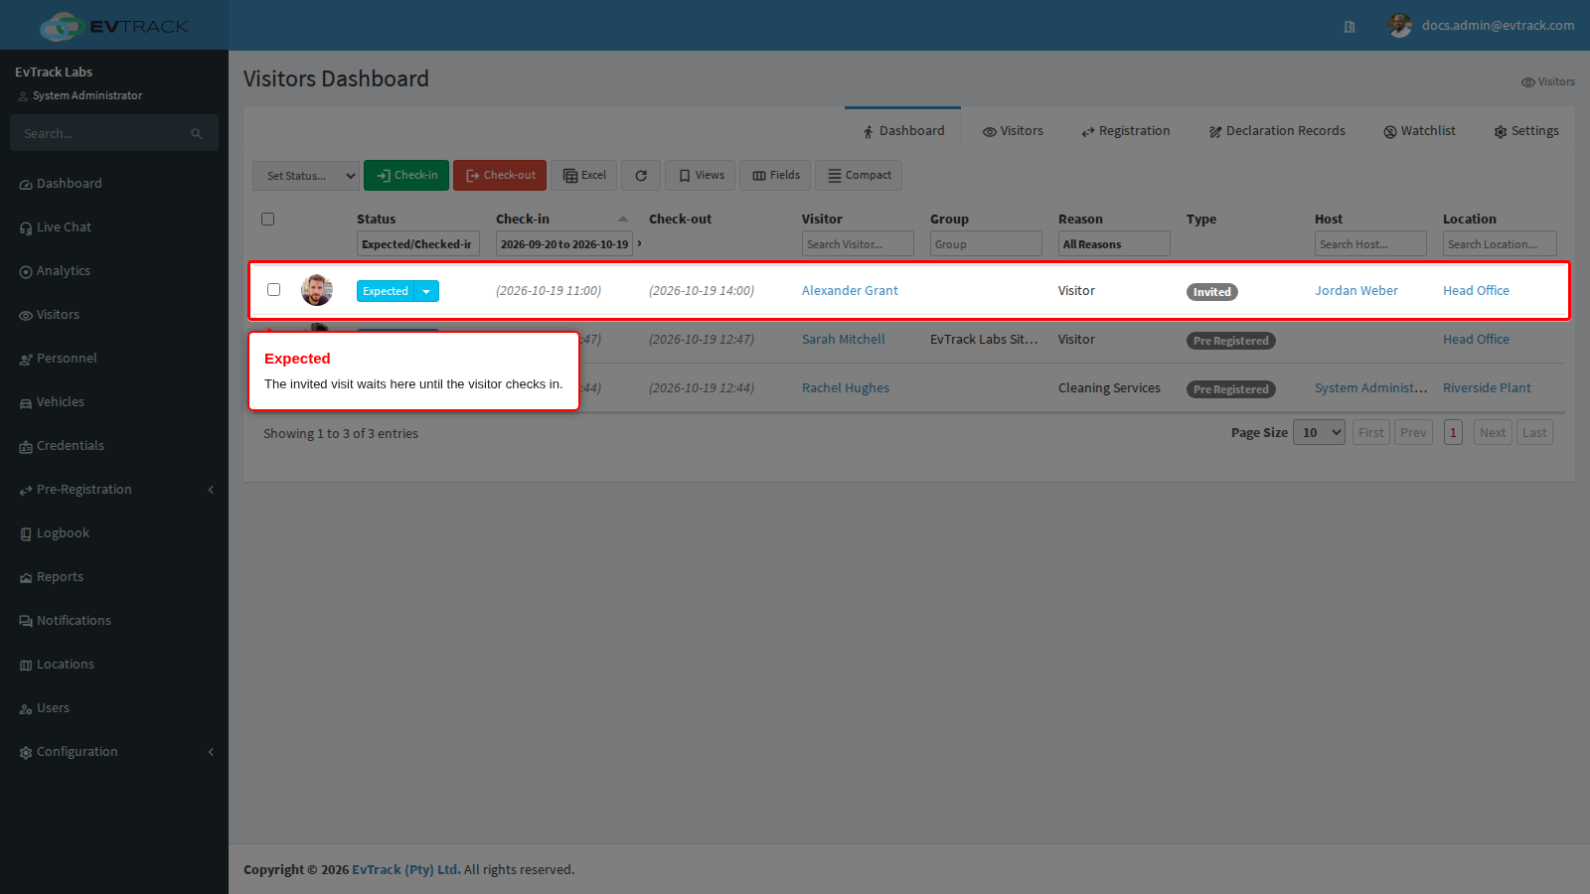The height and width of the screenshot is (894, 1590).
Task: Tick the checkbox on Alexander Grant's row
Action: click(x=273, y=290)
